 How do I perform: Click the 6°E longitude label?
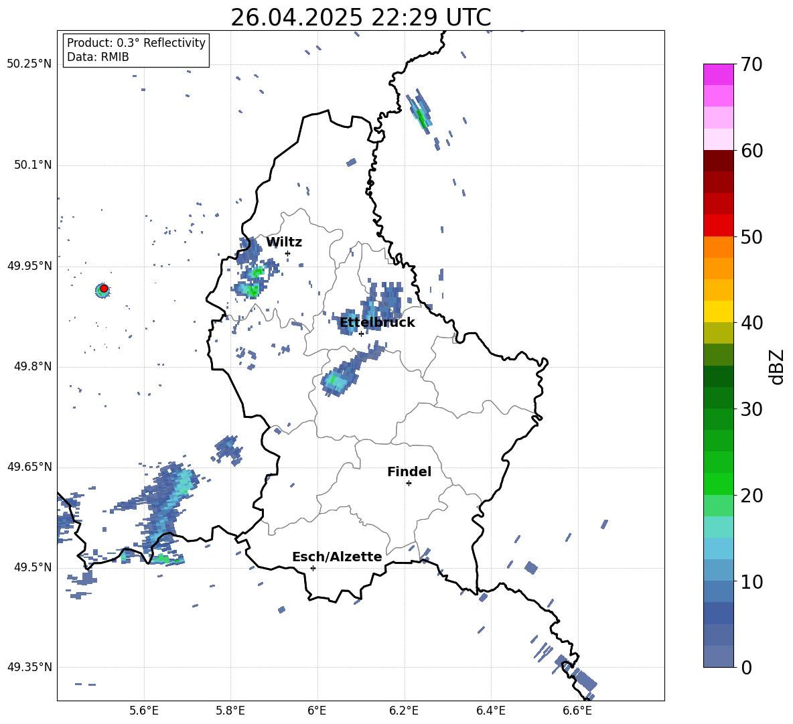point(317,711)
